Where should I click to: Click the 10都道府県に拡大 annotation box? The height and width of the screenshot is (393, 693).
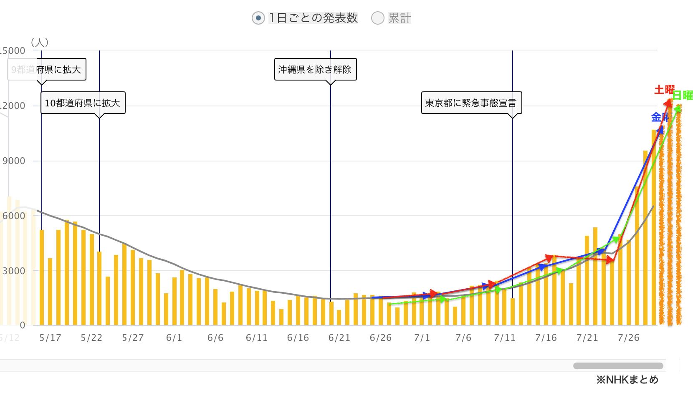83,103
